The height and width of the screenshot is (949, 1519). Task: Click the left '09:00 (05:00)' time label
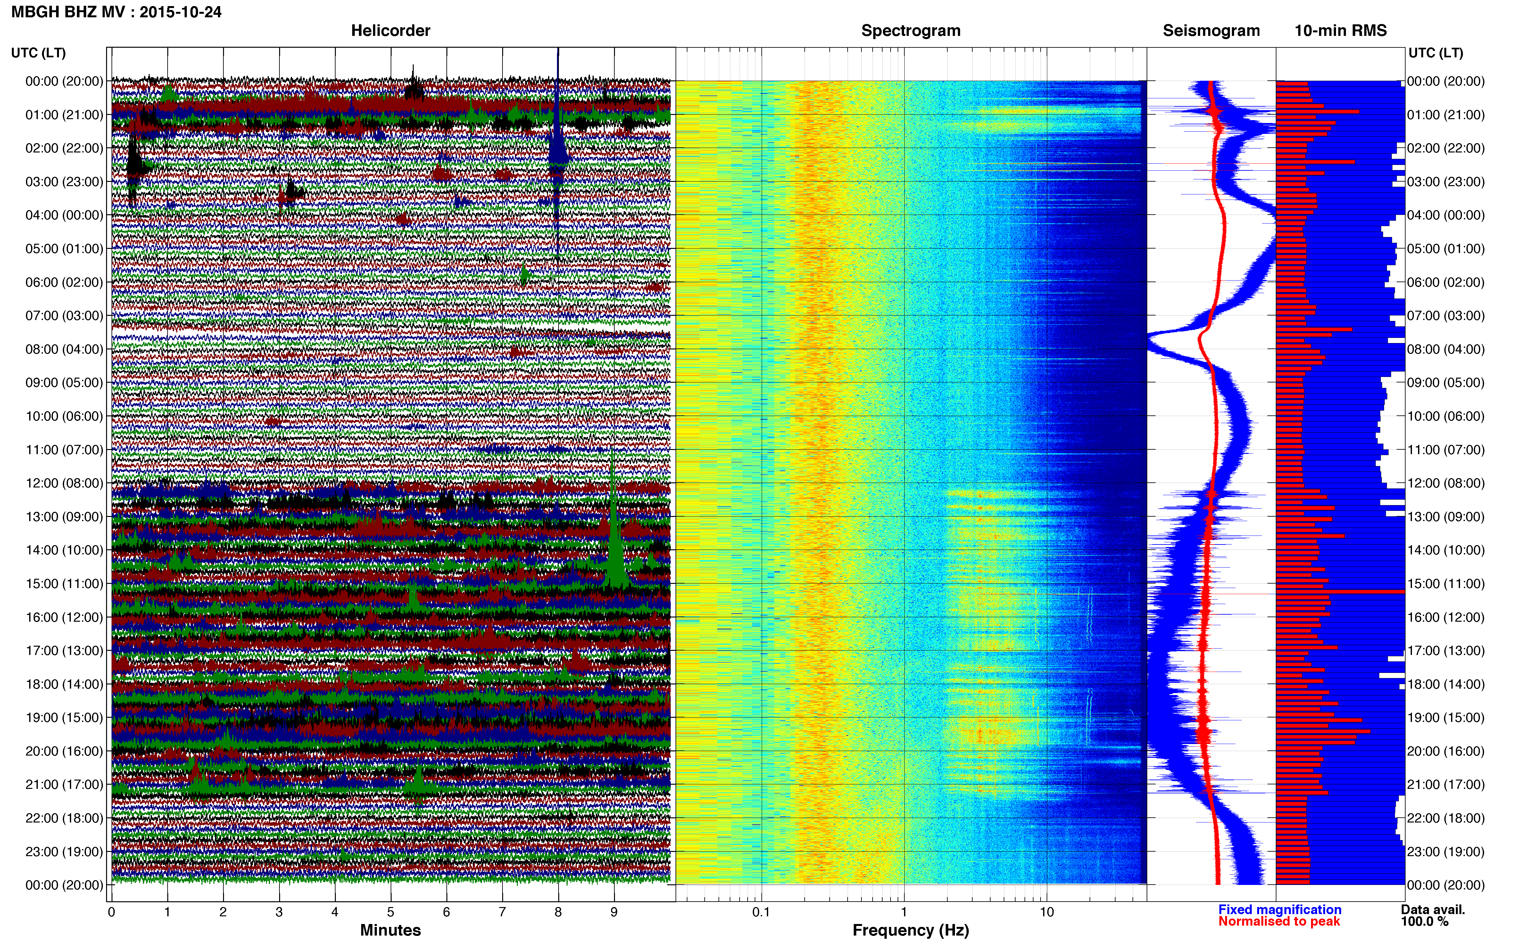(64, 383)
